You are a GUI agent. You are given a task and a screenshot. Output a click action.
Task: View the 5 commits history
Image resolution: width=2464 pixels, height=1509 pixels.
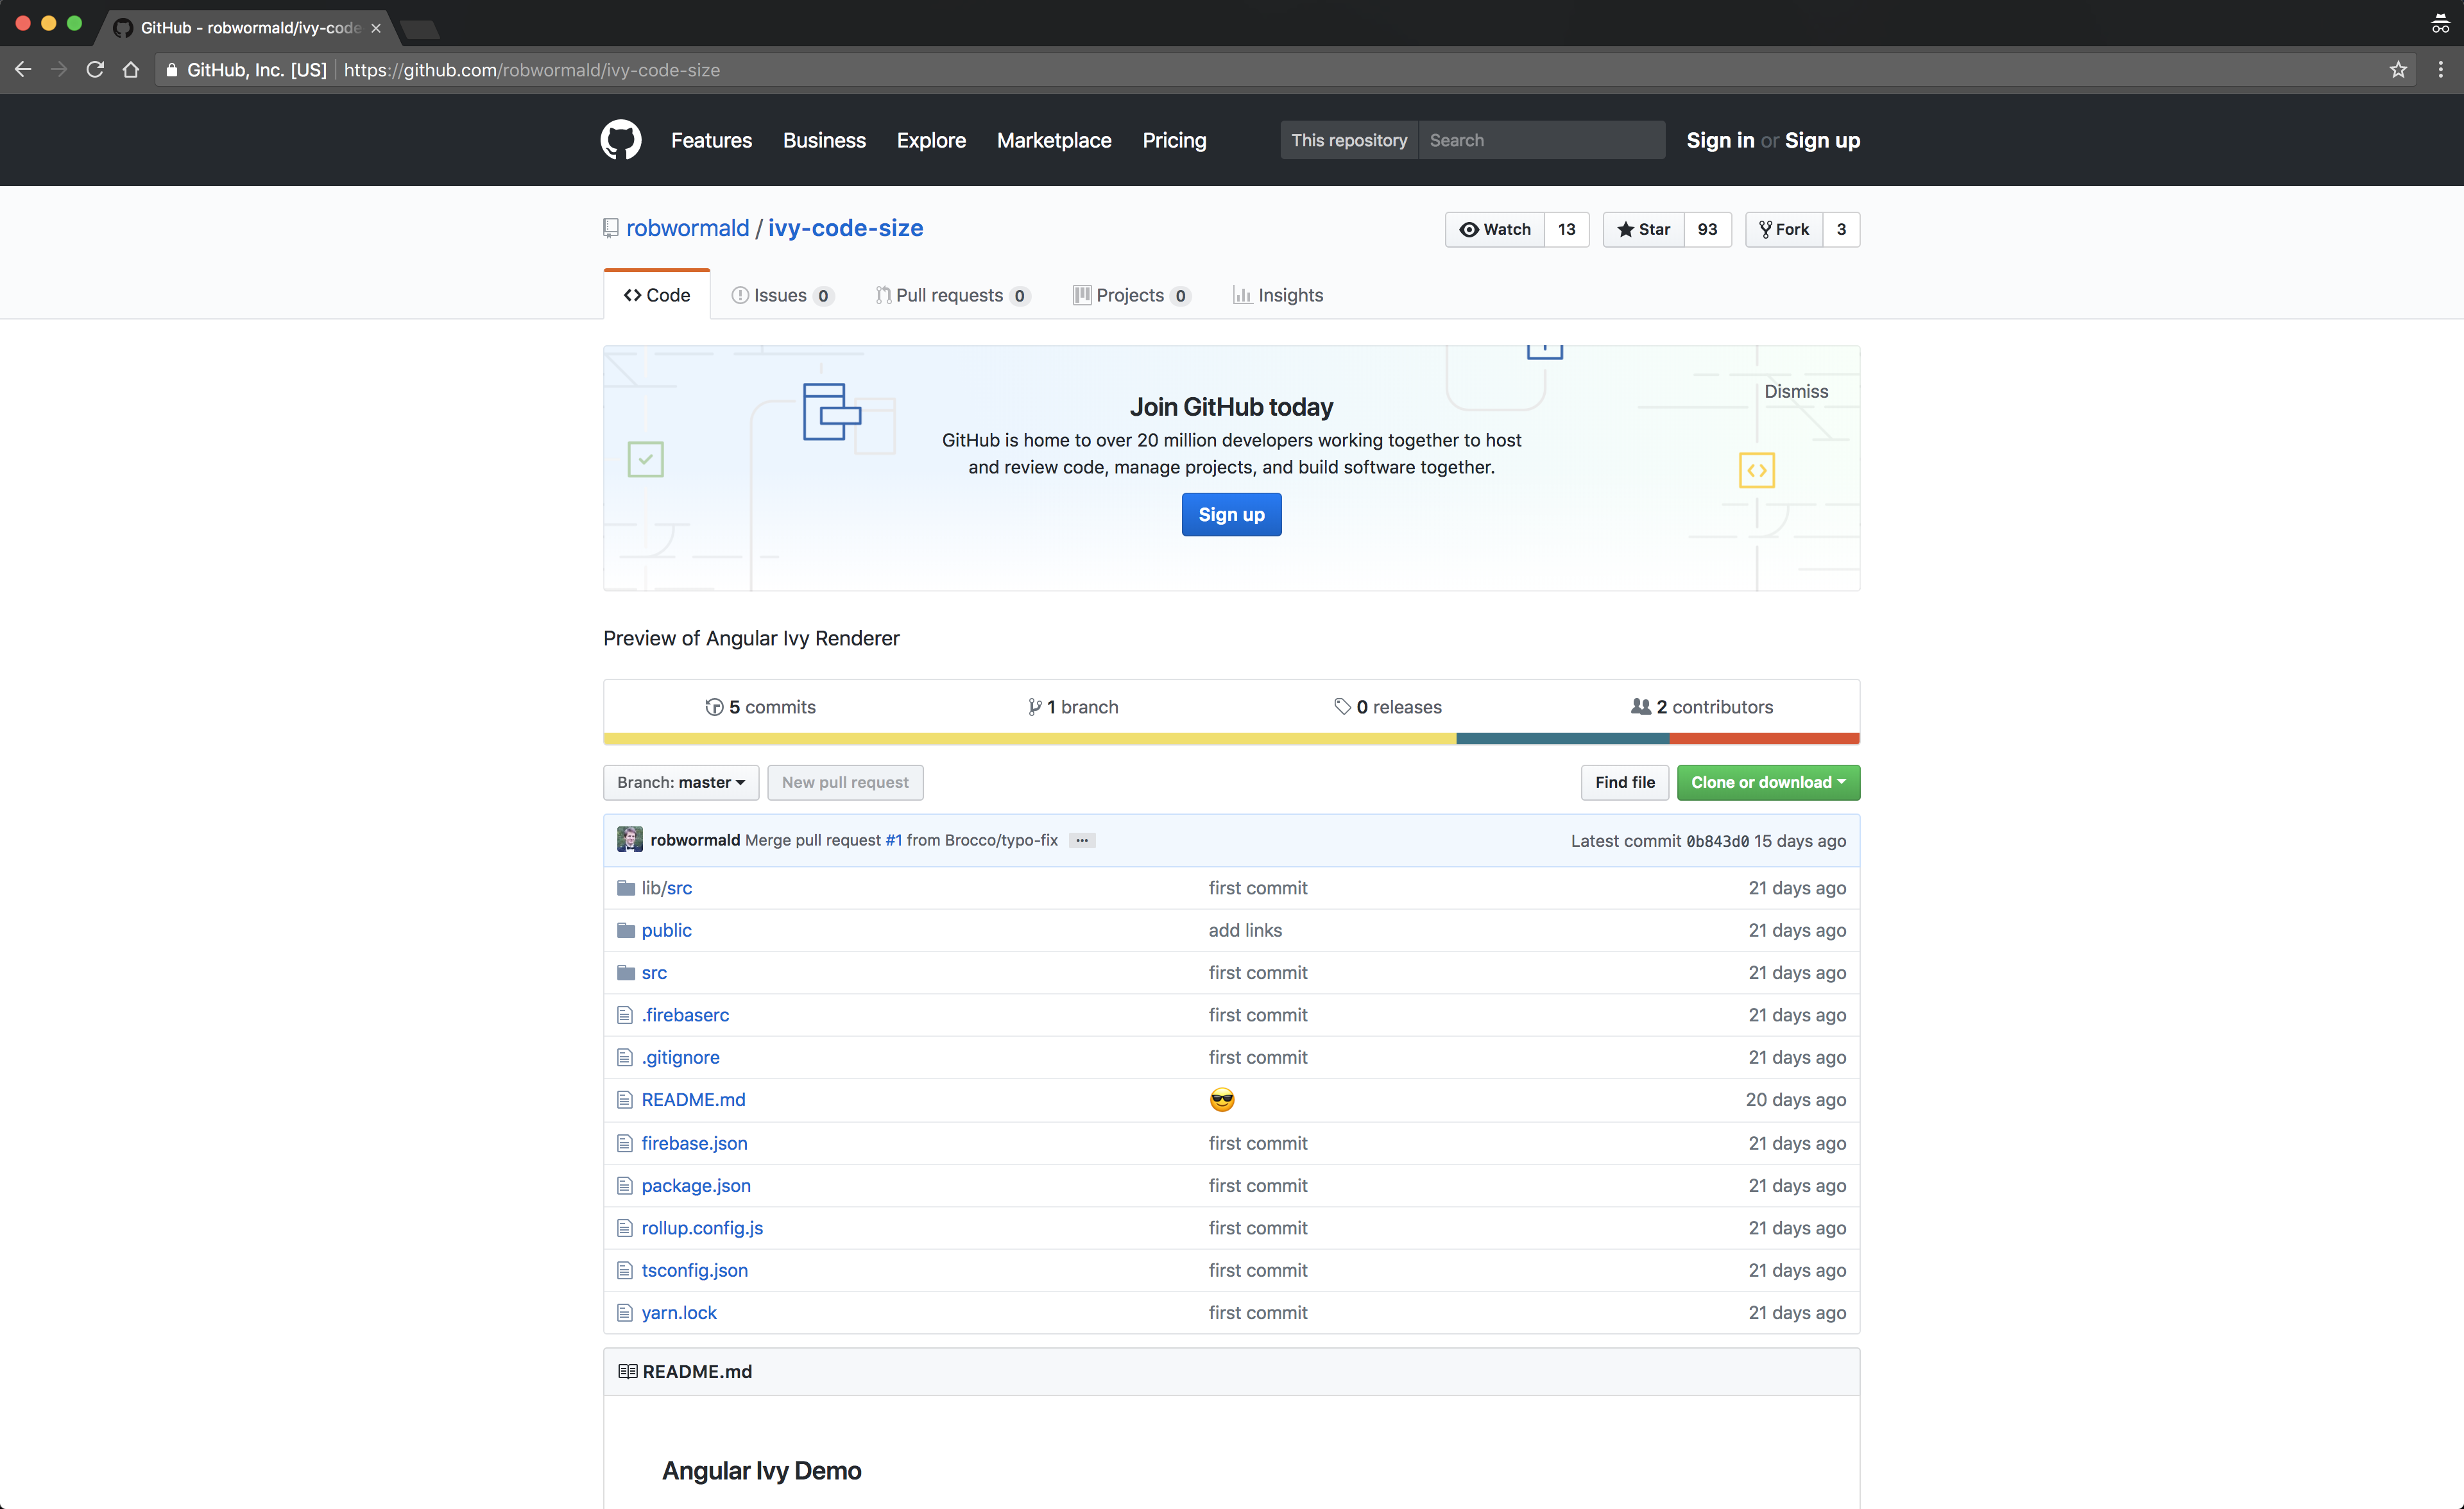coord(760,707)
